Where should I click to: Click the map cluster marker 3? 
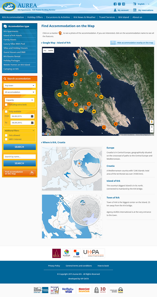89,104
